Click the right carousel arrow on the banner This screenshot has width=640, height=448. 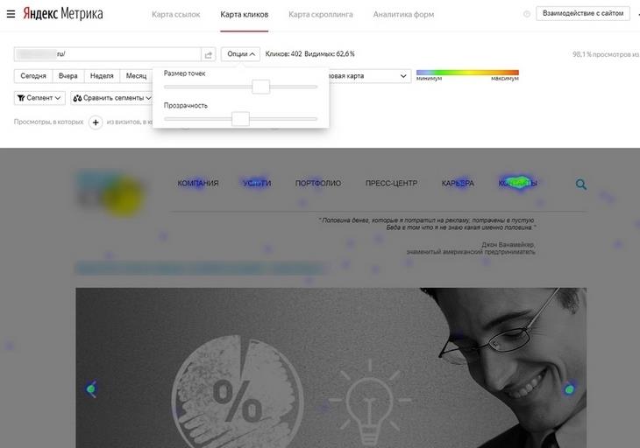(x=570, y=388)
